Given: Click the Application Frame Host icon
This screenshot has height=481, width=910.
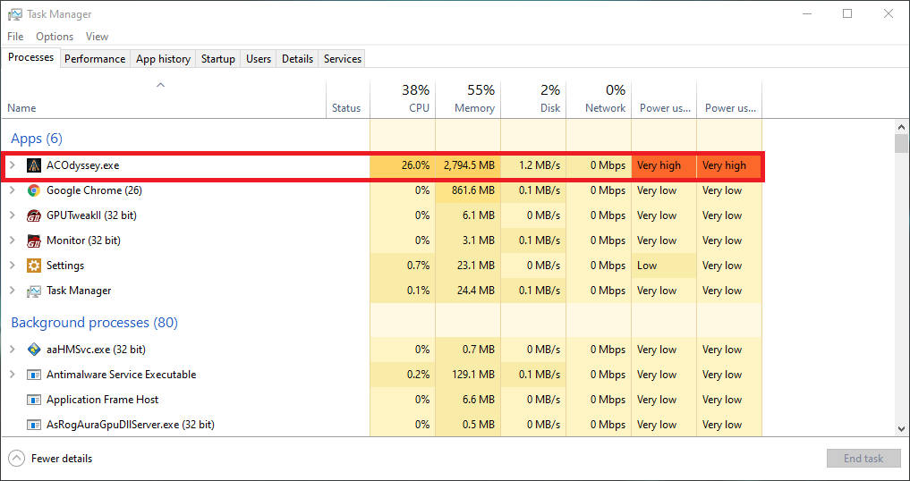Looking at the screenshot, I should (34, 399).
